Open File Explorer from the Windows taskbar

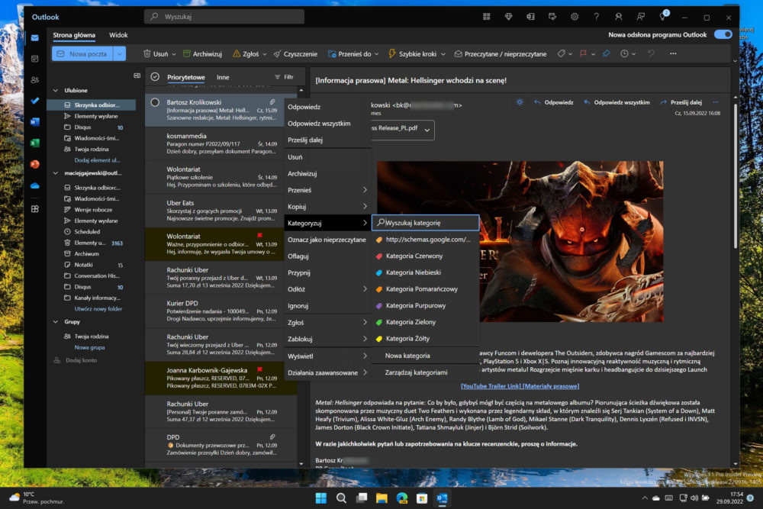[381, 498]
